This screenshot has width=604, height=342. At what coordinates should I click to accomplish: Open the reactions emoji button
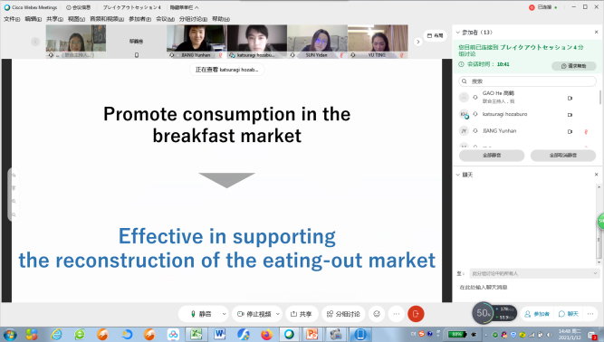[377, 314]
